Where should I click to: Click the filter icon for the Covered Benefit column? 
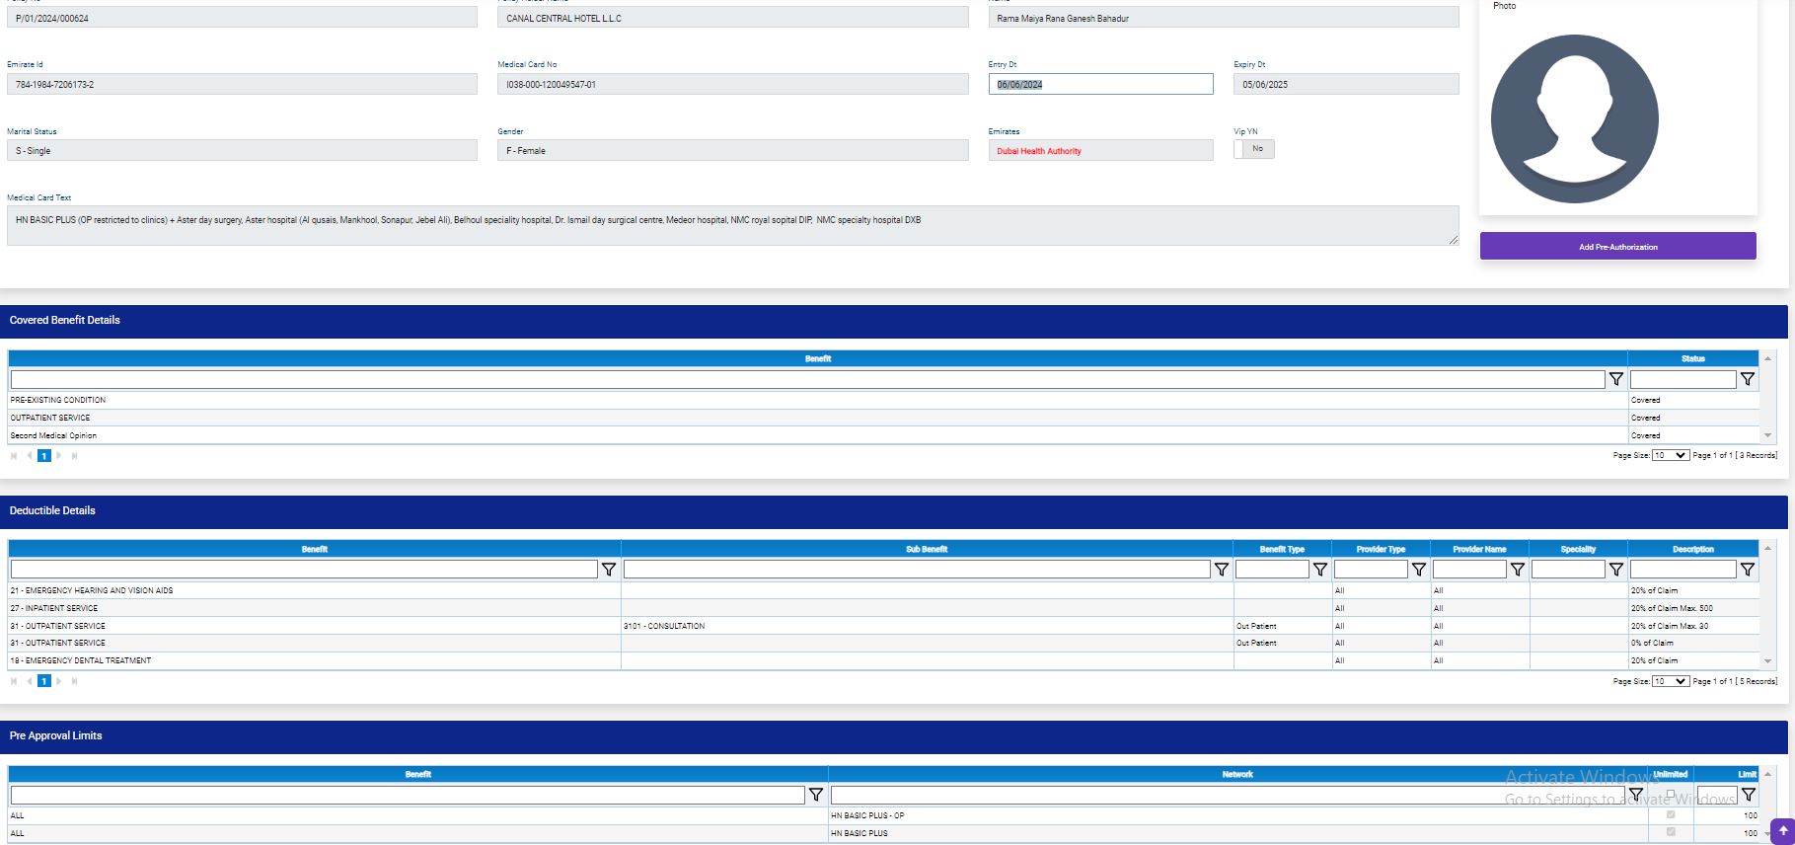click(x=1615, y=379)
